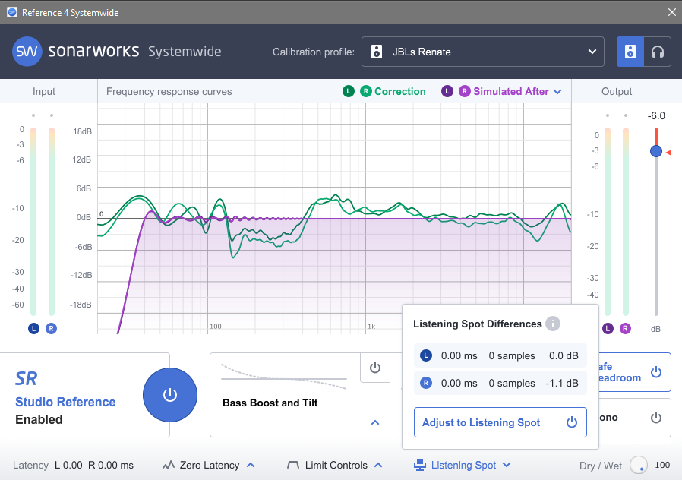Switch to headphone output mode icon
The height and width of the screenshot is (480, 682).
tap(658, 52)
